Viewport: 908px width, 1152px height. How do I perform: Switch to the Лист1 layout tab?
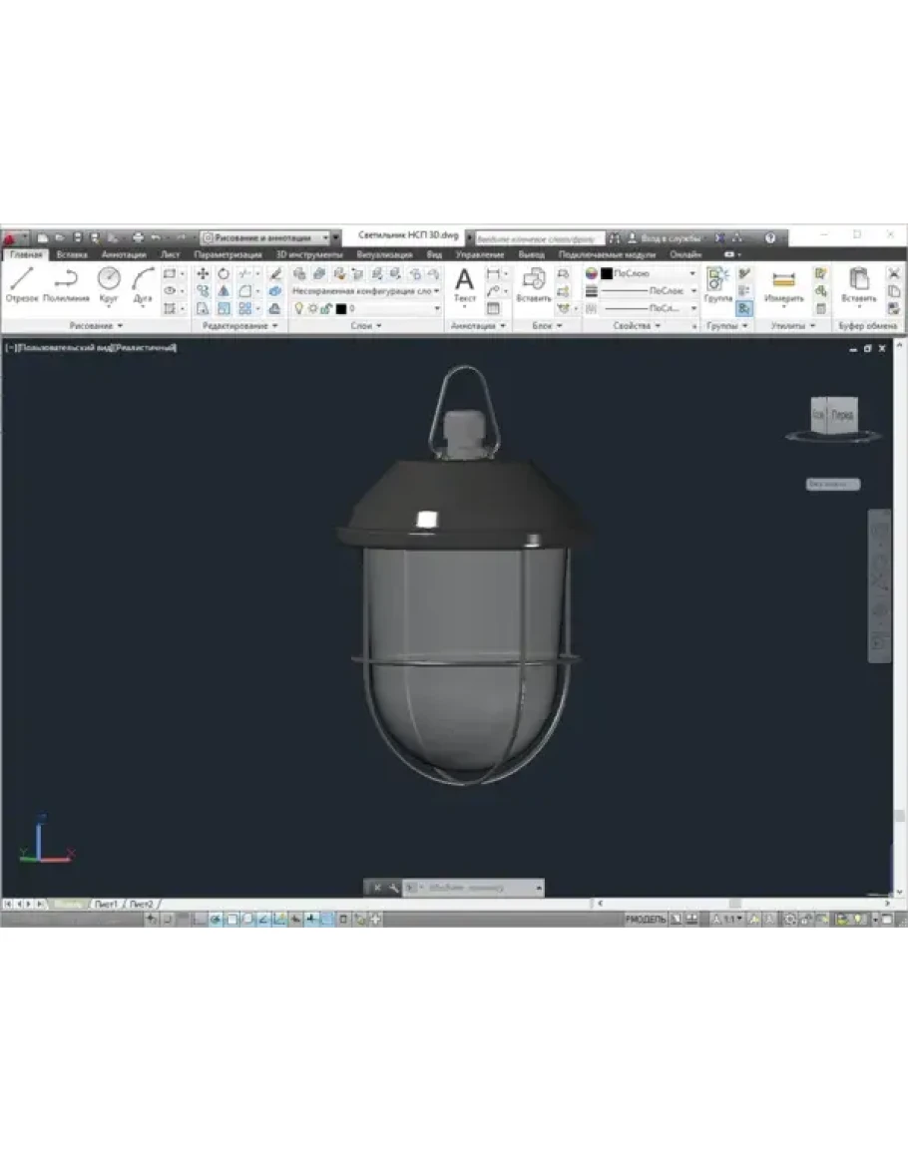[106, 904]
